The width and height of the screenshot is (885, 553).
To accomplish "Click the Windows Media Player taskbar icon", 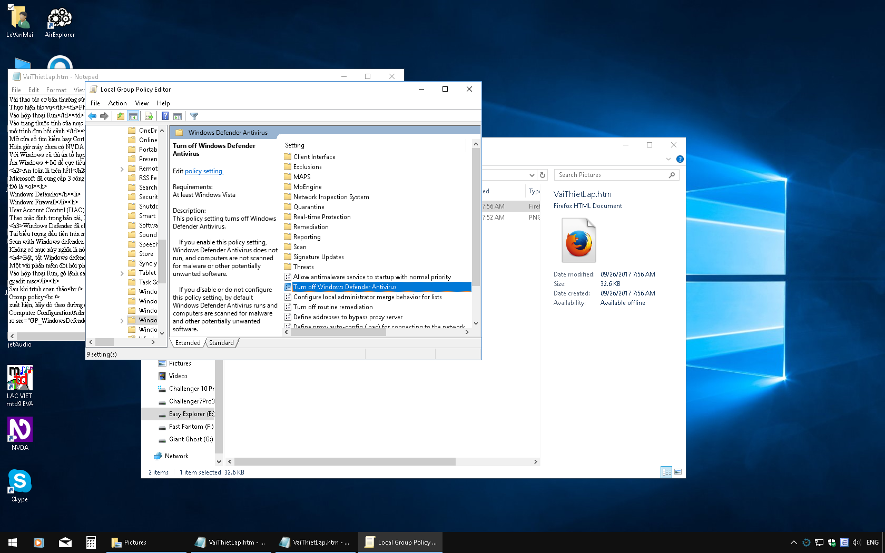I will [x=38, y=542].
